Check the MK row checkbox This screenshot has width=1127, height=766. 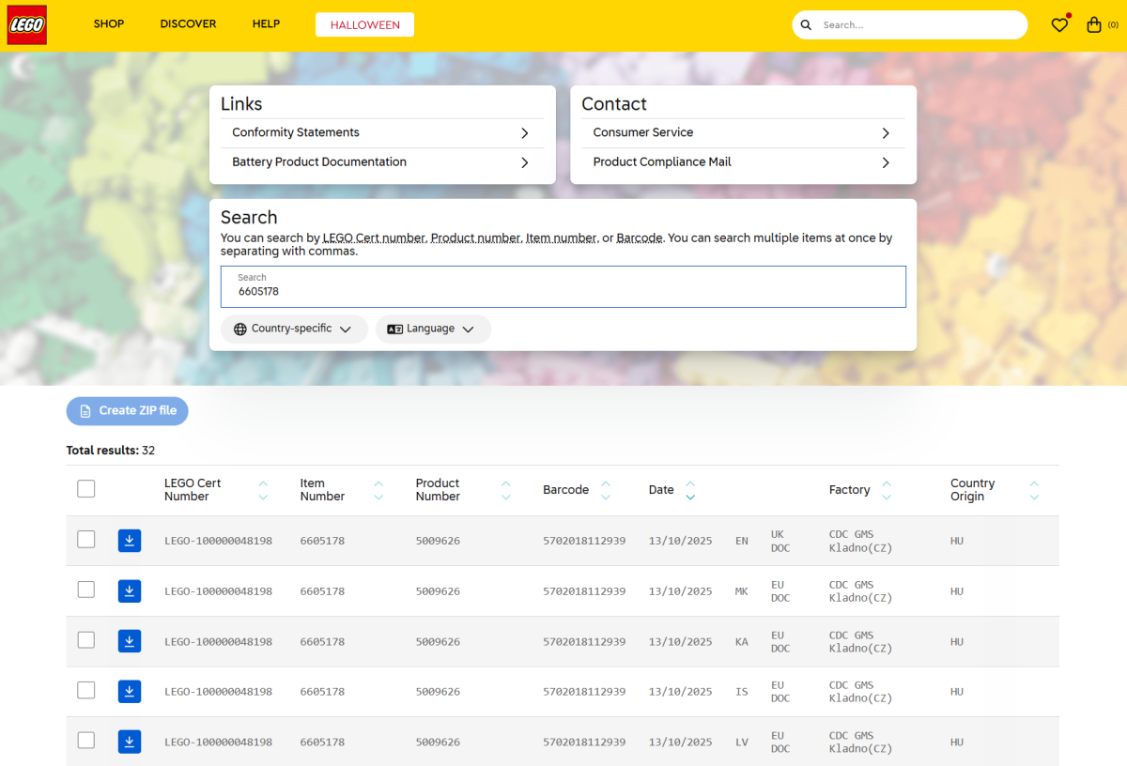(x=86, y=590)
